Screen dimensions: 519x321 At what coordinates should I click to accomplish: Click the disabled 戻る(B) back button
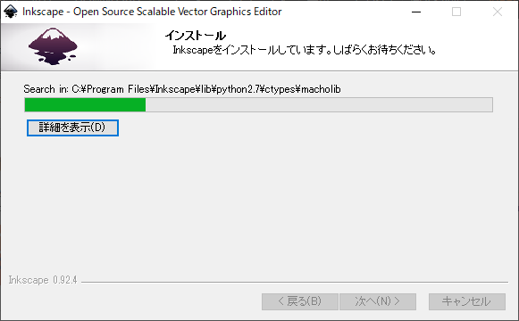(x=300, y=301)
